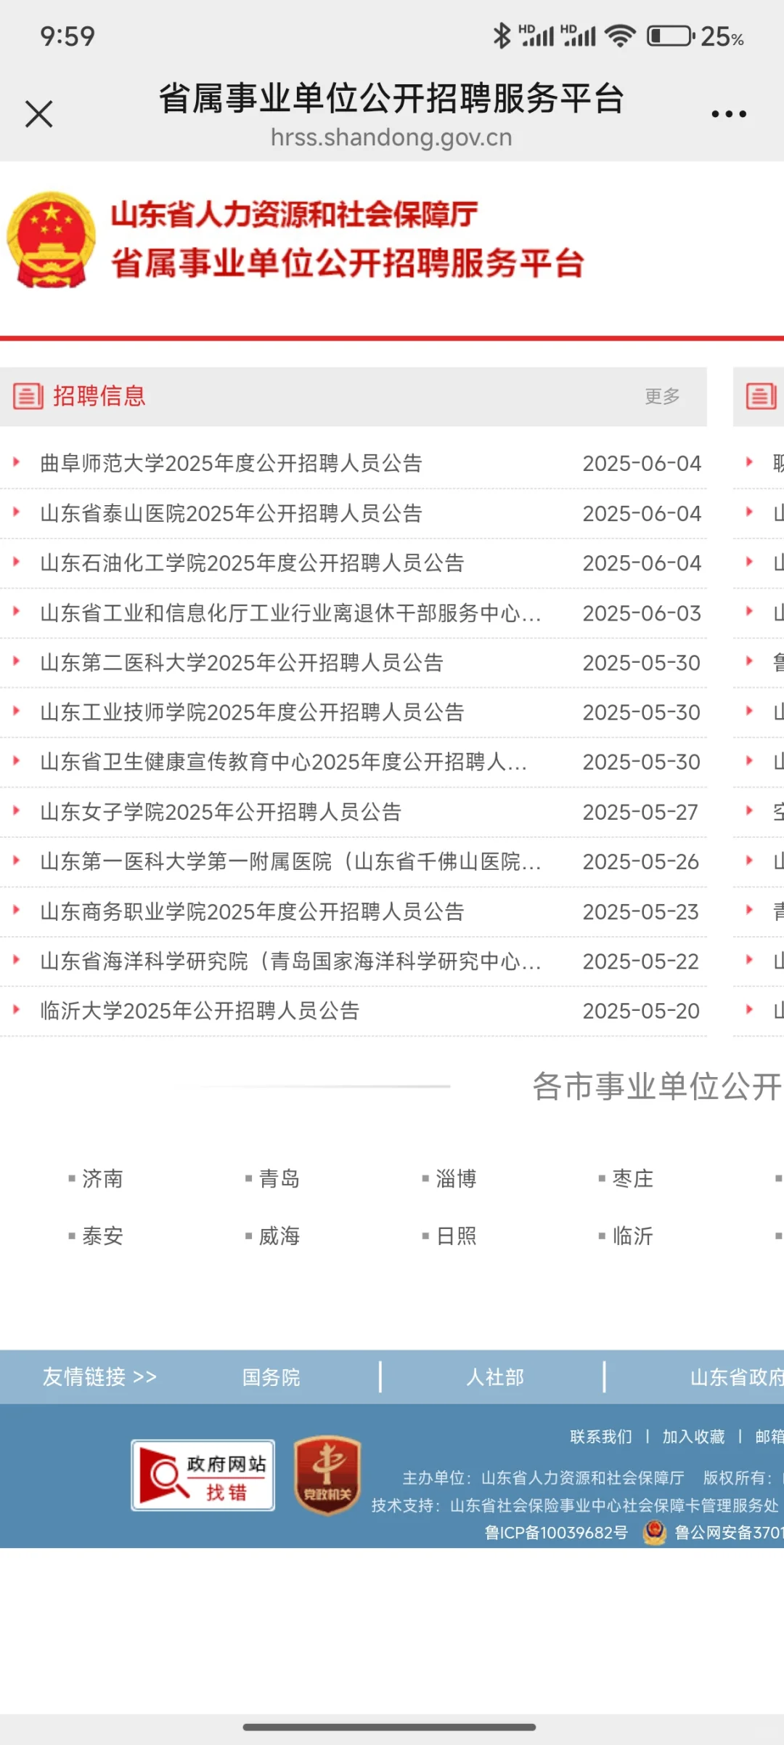
Task: Open 鲁公网安备 record link
Action: click(729, 1533)
